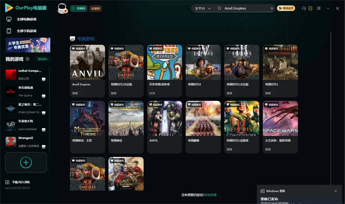Open the 帝国时代2:征服者 game card

pos(241,127)
